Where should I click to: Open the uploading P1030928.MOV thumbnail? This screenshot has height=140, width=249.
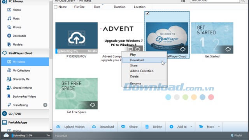(76, 38)
